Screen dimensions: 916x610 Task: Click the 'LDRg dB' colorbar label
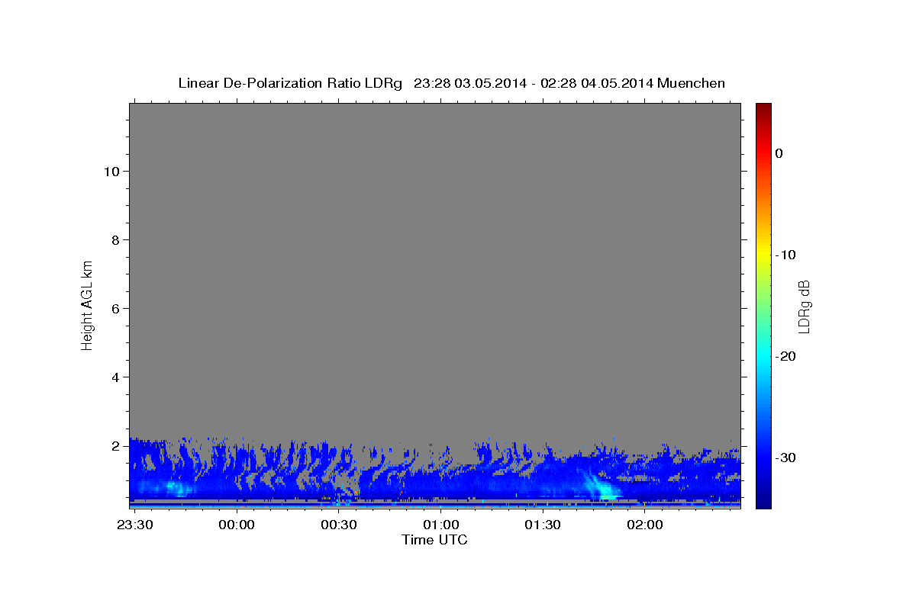(804, 307)
